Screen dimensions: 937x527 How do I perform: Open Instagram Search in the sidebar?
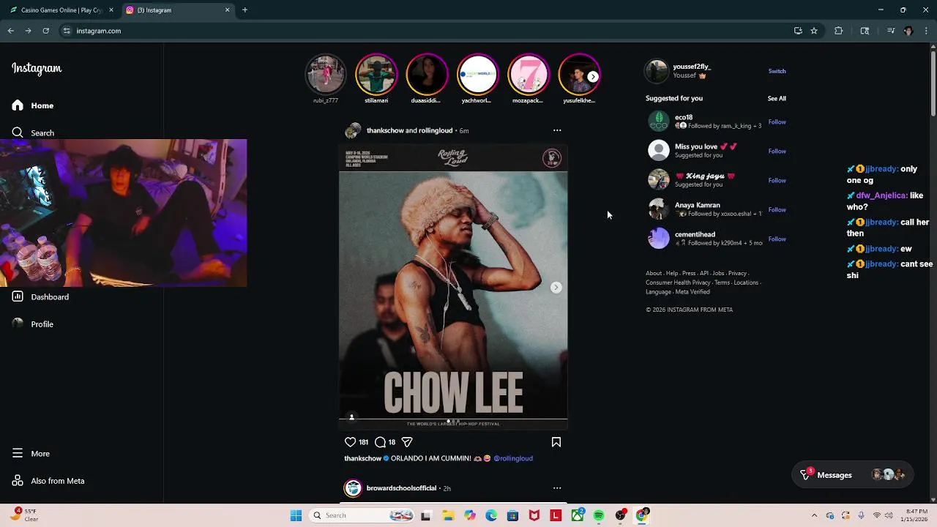[x=33, y=132]
